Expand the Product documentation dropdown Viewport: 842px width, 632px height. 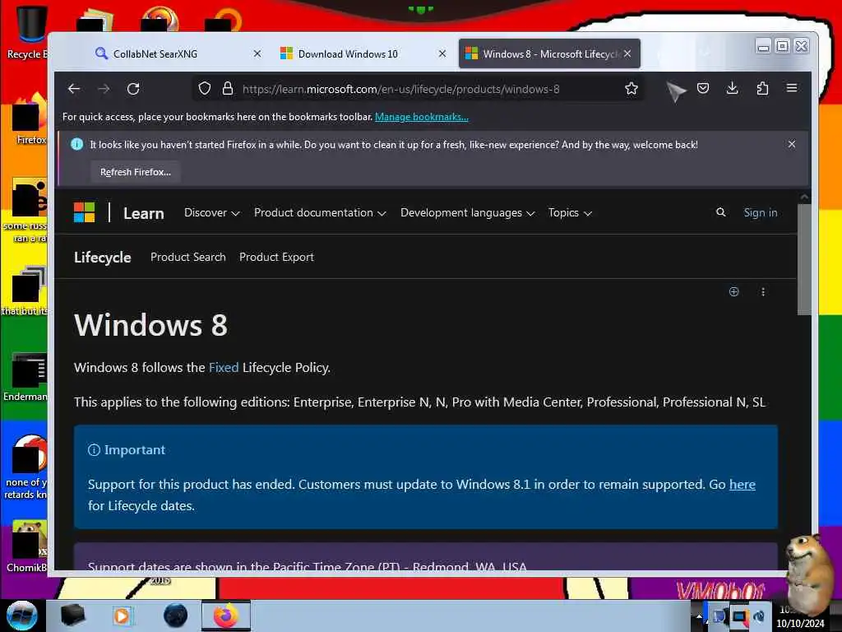[320, 213]
